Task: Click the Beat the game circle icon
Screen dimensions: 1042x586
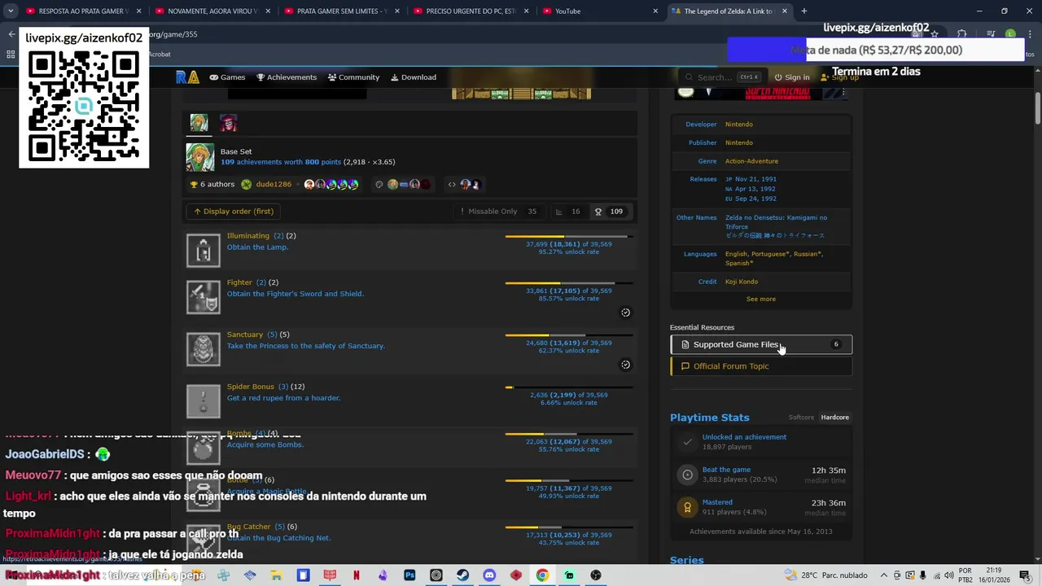Action: click(688, 474)
